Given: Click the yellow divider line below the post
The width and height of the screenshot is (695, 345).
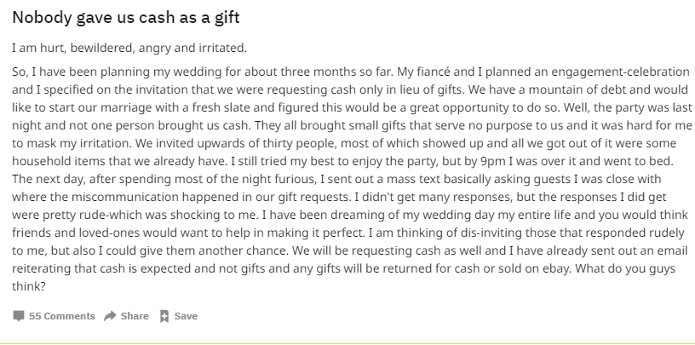Looking at the screenshot, I should point(347,343).
